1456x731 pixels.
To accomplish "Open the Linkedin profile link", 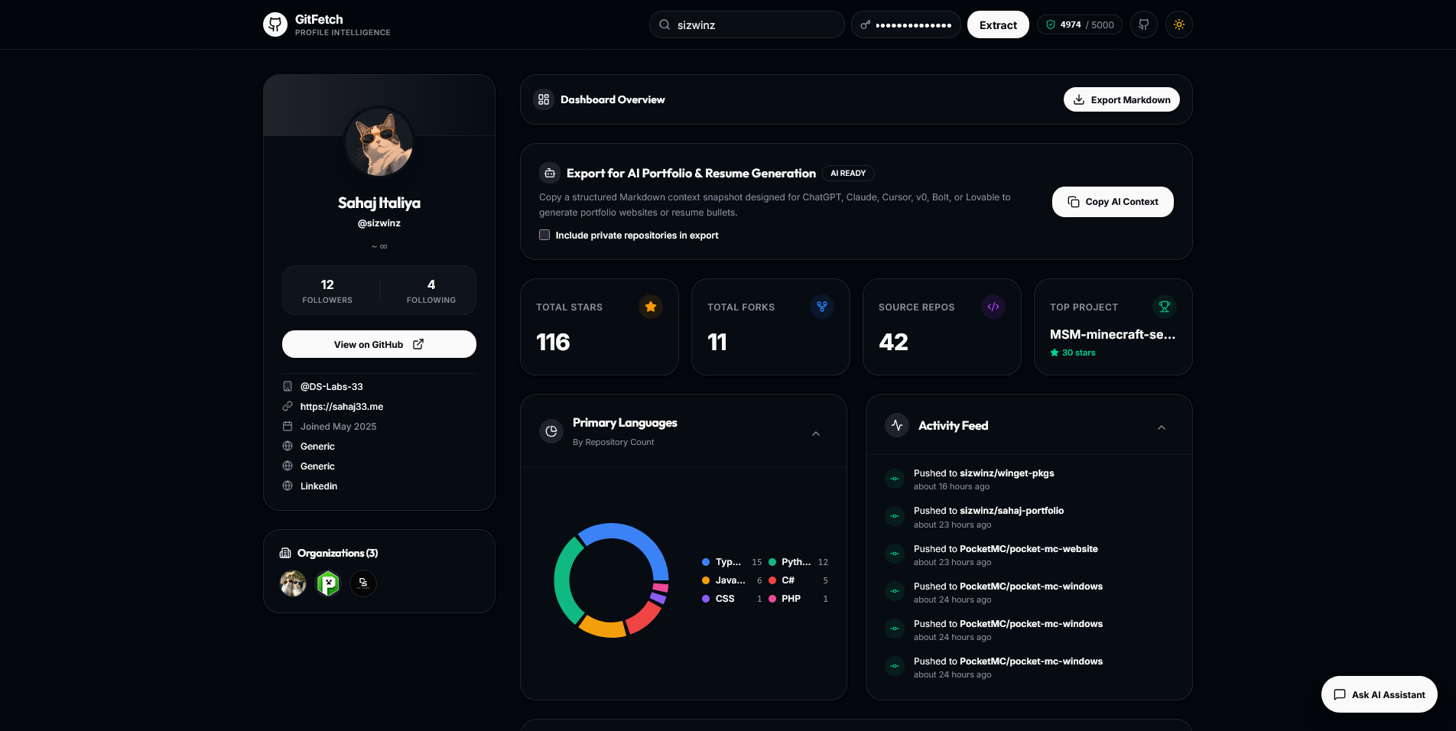I will (x=319, y=486).
